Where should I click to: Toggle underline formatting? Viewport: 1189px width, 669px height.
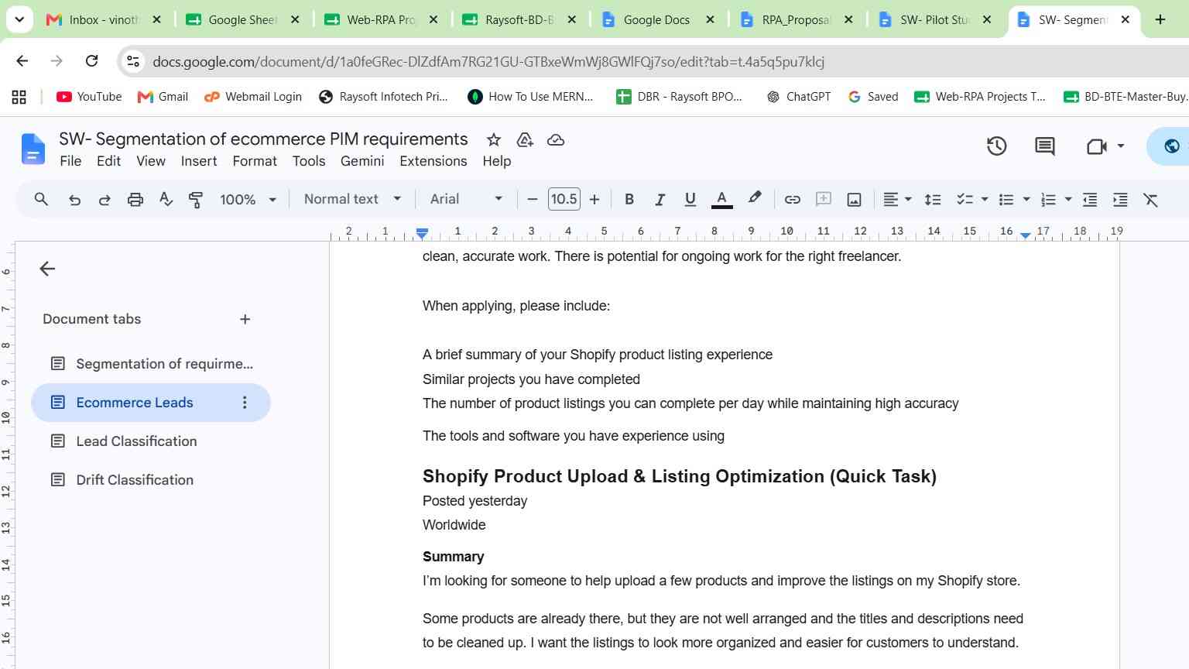(x=690, y=200)
